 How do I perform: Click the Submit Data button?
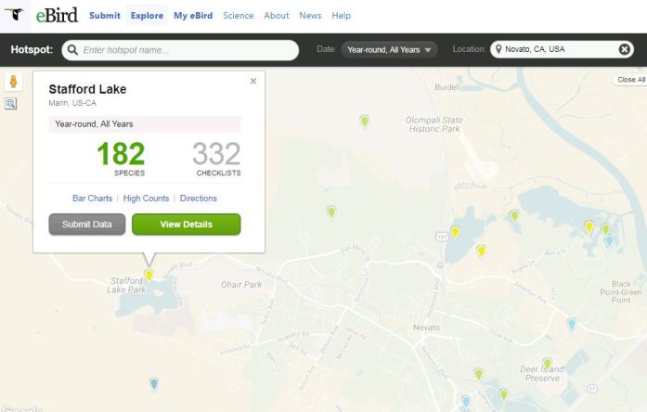(x=87, y=225)
